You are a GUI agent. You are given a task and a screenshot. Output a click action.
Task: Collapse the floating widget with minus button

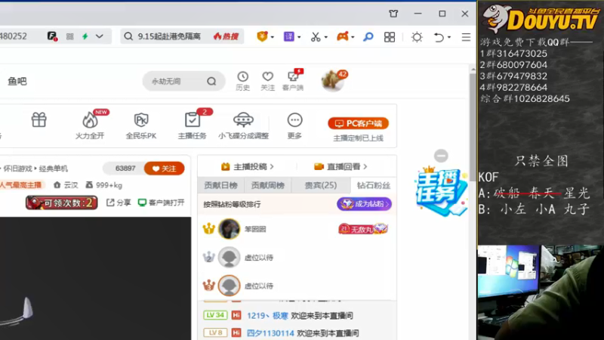pyautogui.click(x=441, y=156)
